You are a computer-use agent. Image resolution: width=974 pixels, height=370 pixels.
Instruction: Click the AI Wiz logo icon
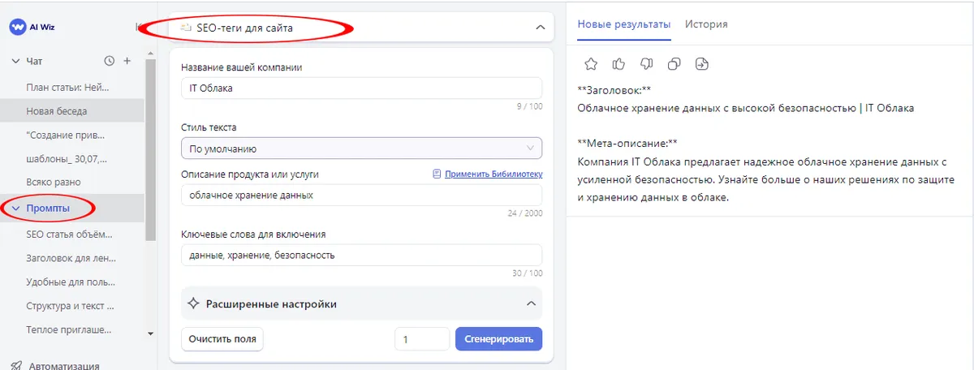(x=17, y=27)
